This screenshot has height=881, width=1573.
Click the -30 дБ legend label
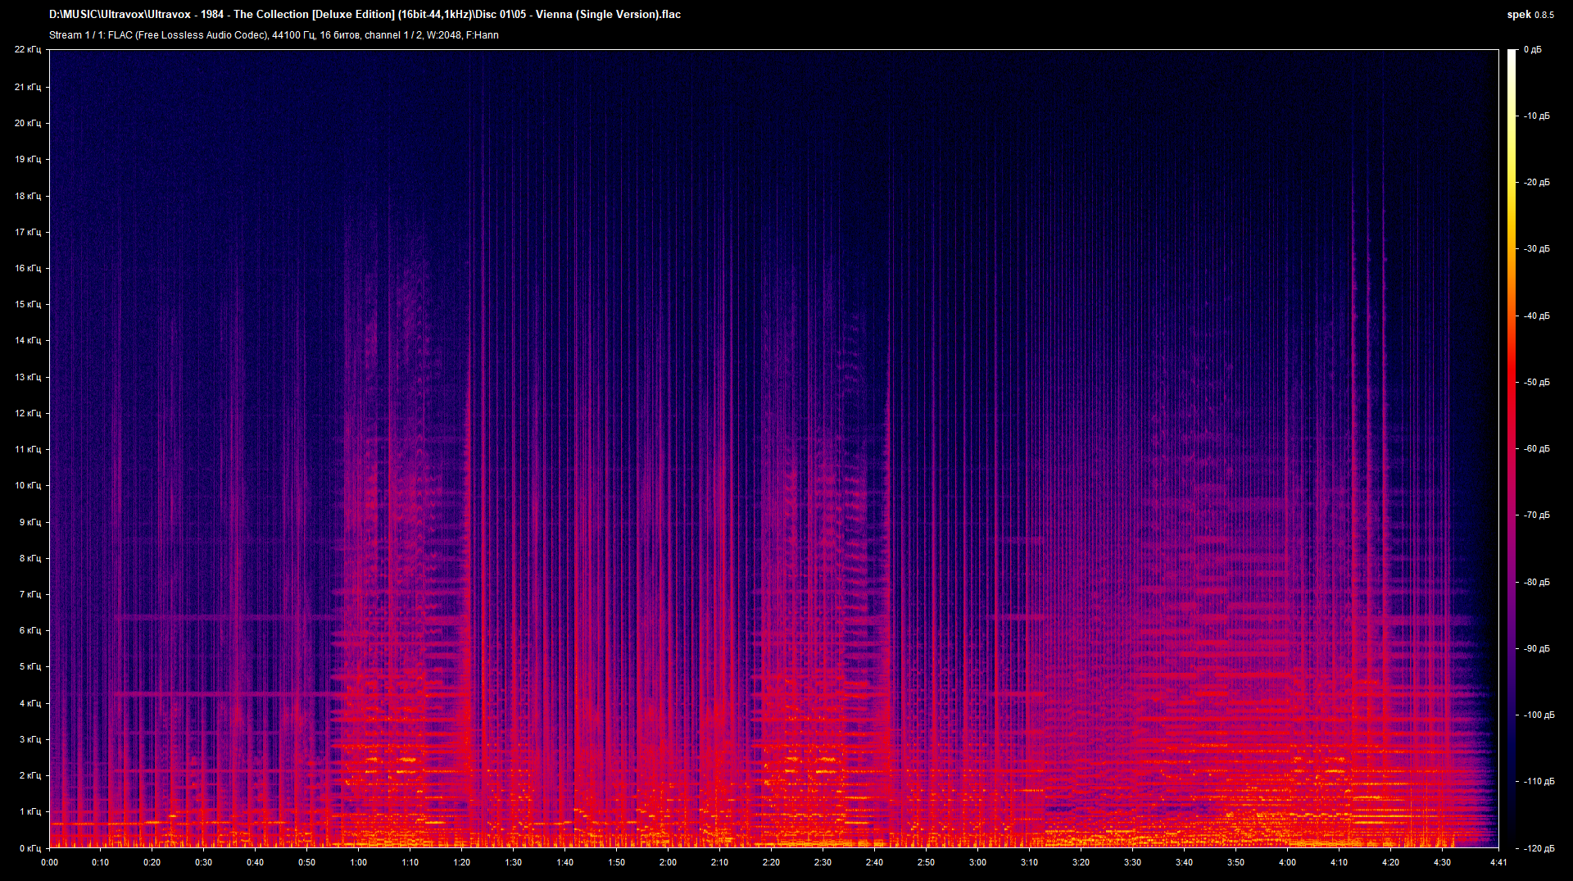[1537, 248]
